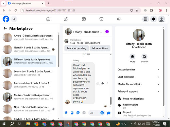
Task: Open the Facebook logo home link
Action: click(x=6, y=19)
